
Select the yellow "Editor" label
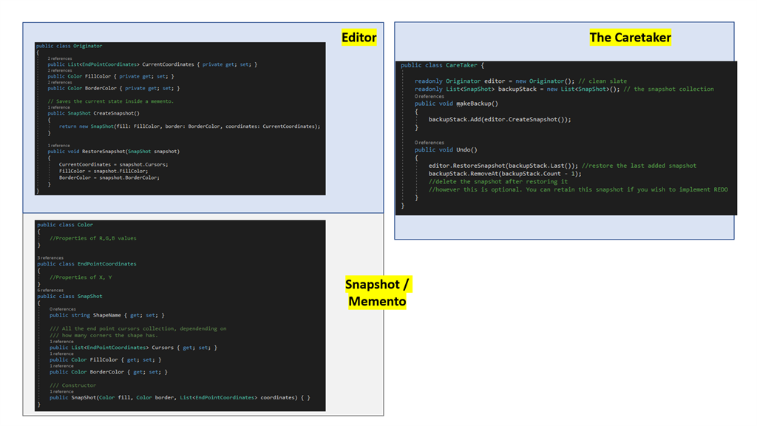point(358,37)
